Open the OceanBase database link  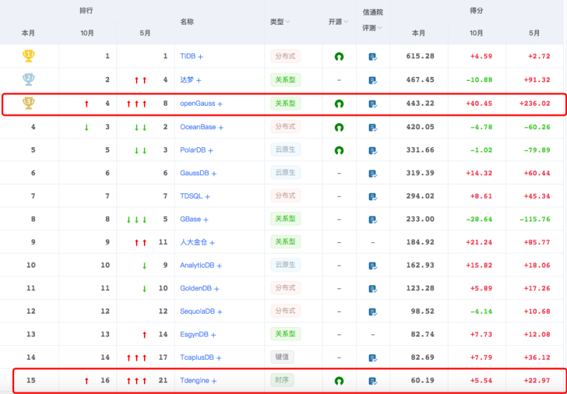tap(197, 127)
